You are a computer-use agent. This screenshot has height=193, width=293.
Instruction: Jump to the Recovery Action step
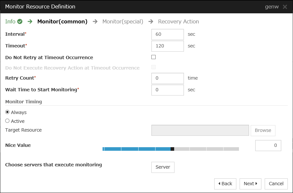[x=178, y=21]
